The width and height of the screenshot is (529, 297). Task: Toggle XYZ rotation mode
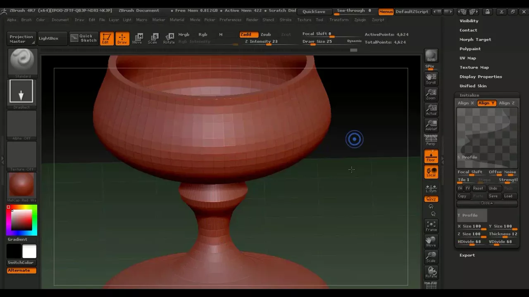click(431, 199)
